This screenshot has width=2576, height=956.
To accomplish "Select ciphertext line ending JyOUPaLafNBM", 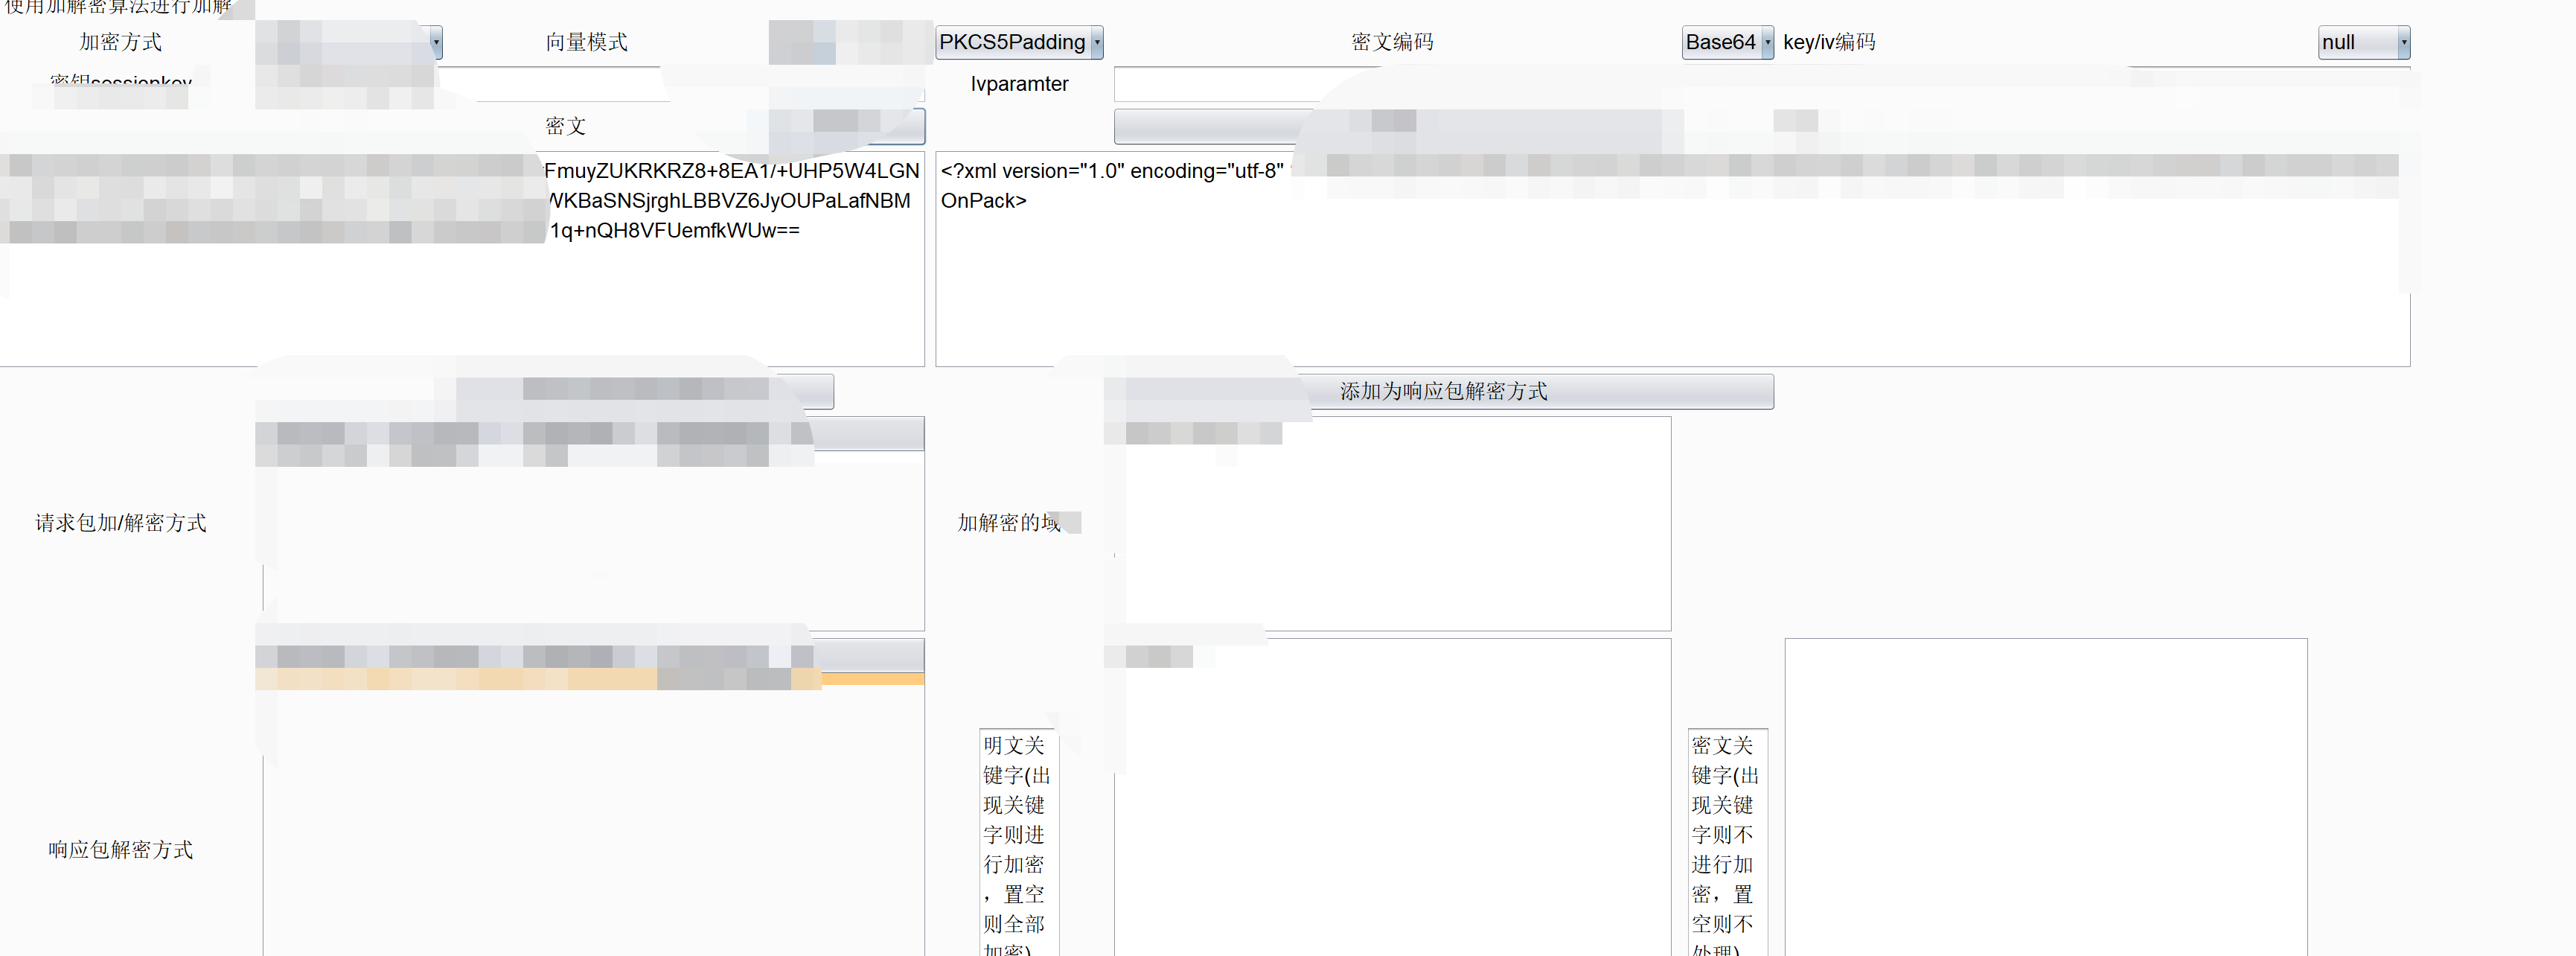I will [729, 200].
